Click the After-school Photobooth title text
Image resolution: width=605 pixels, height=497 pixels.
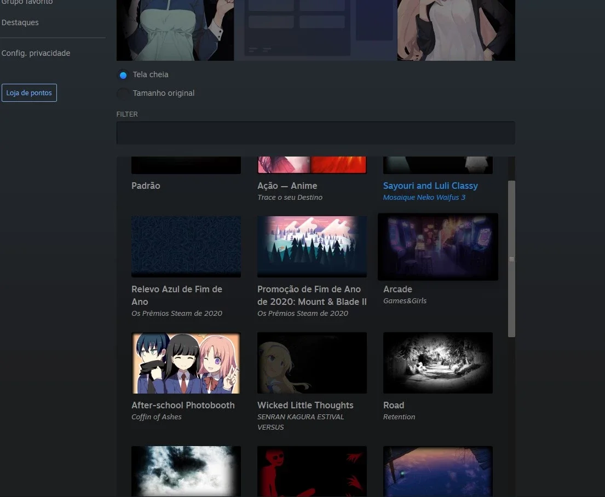[x=183, y=405]
